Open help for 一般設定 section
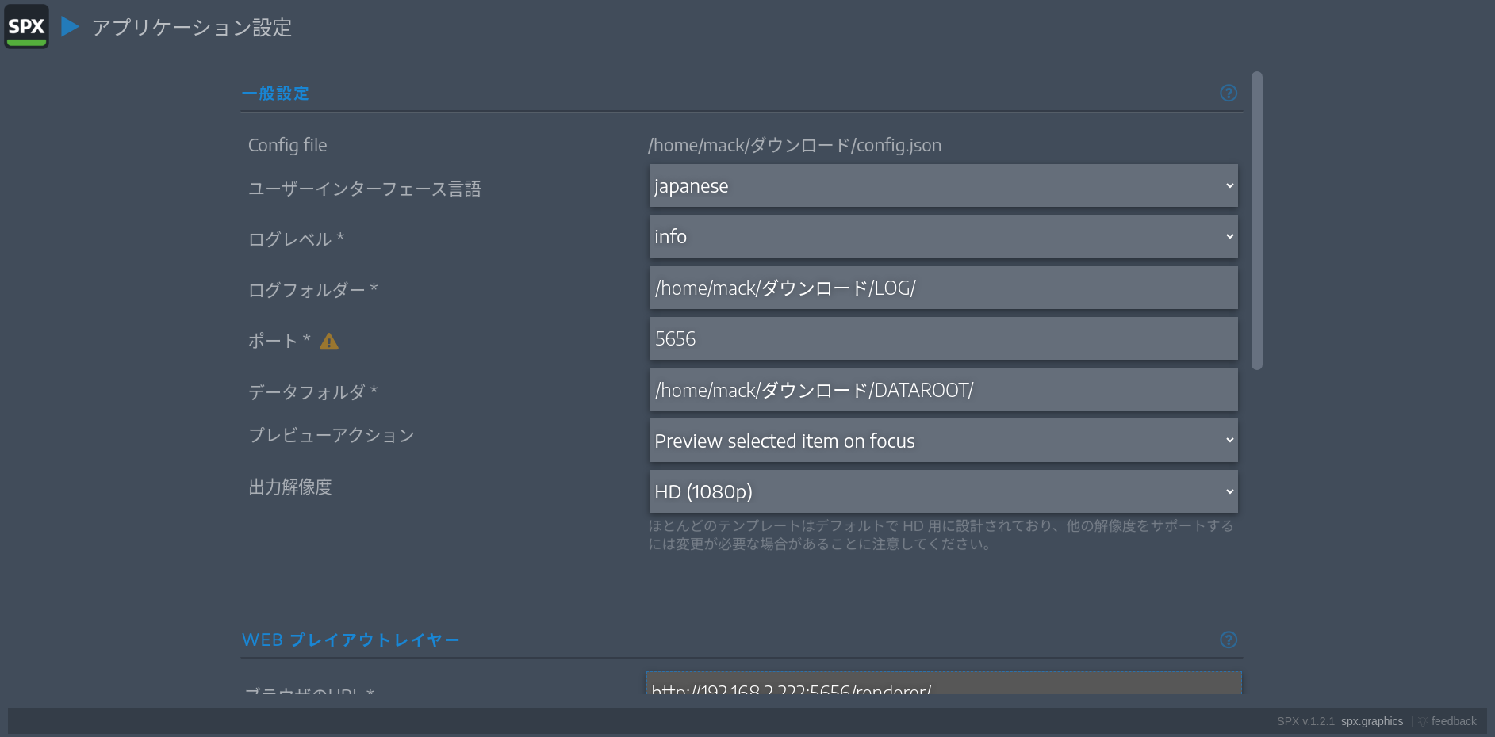 1229,93
